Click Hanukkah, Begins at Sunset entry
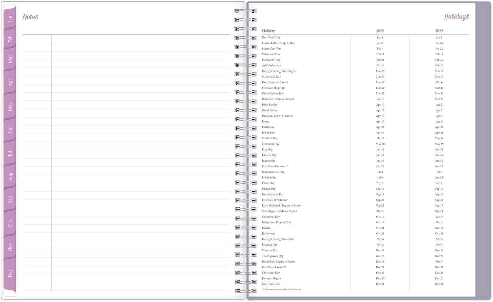The image size is (493, 302). point(279,261)
